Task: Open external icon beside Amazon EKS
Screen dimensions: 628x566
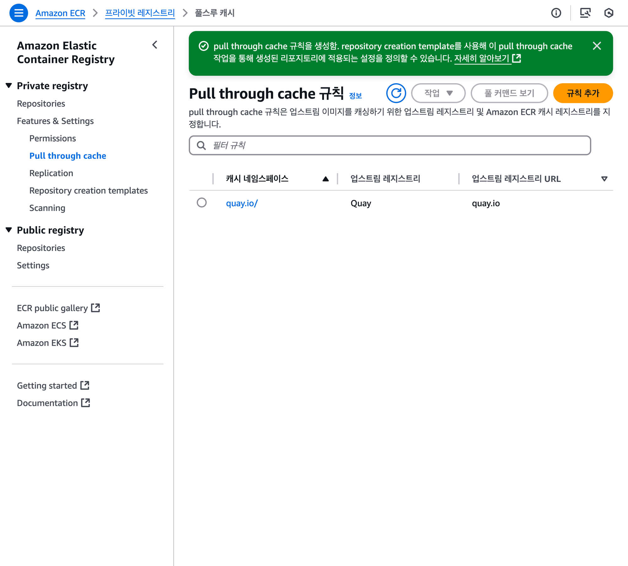Action: (74, 342)
